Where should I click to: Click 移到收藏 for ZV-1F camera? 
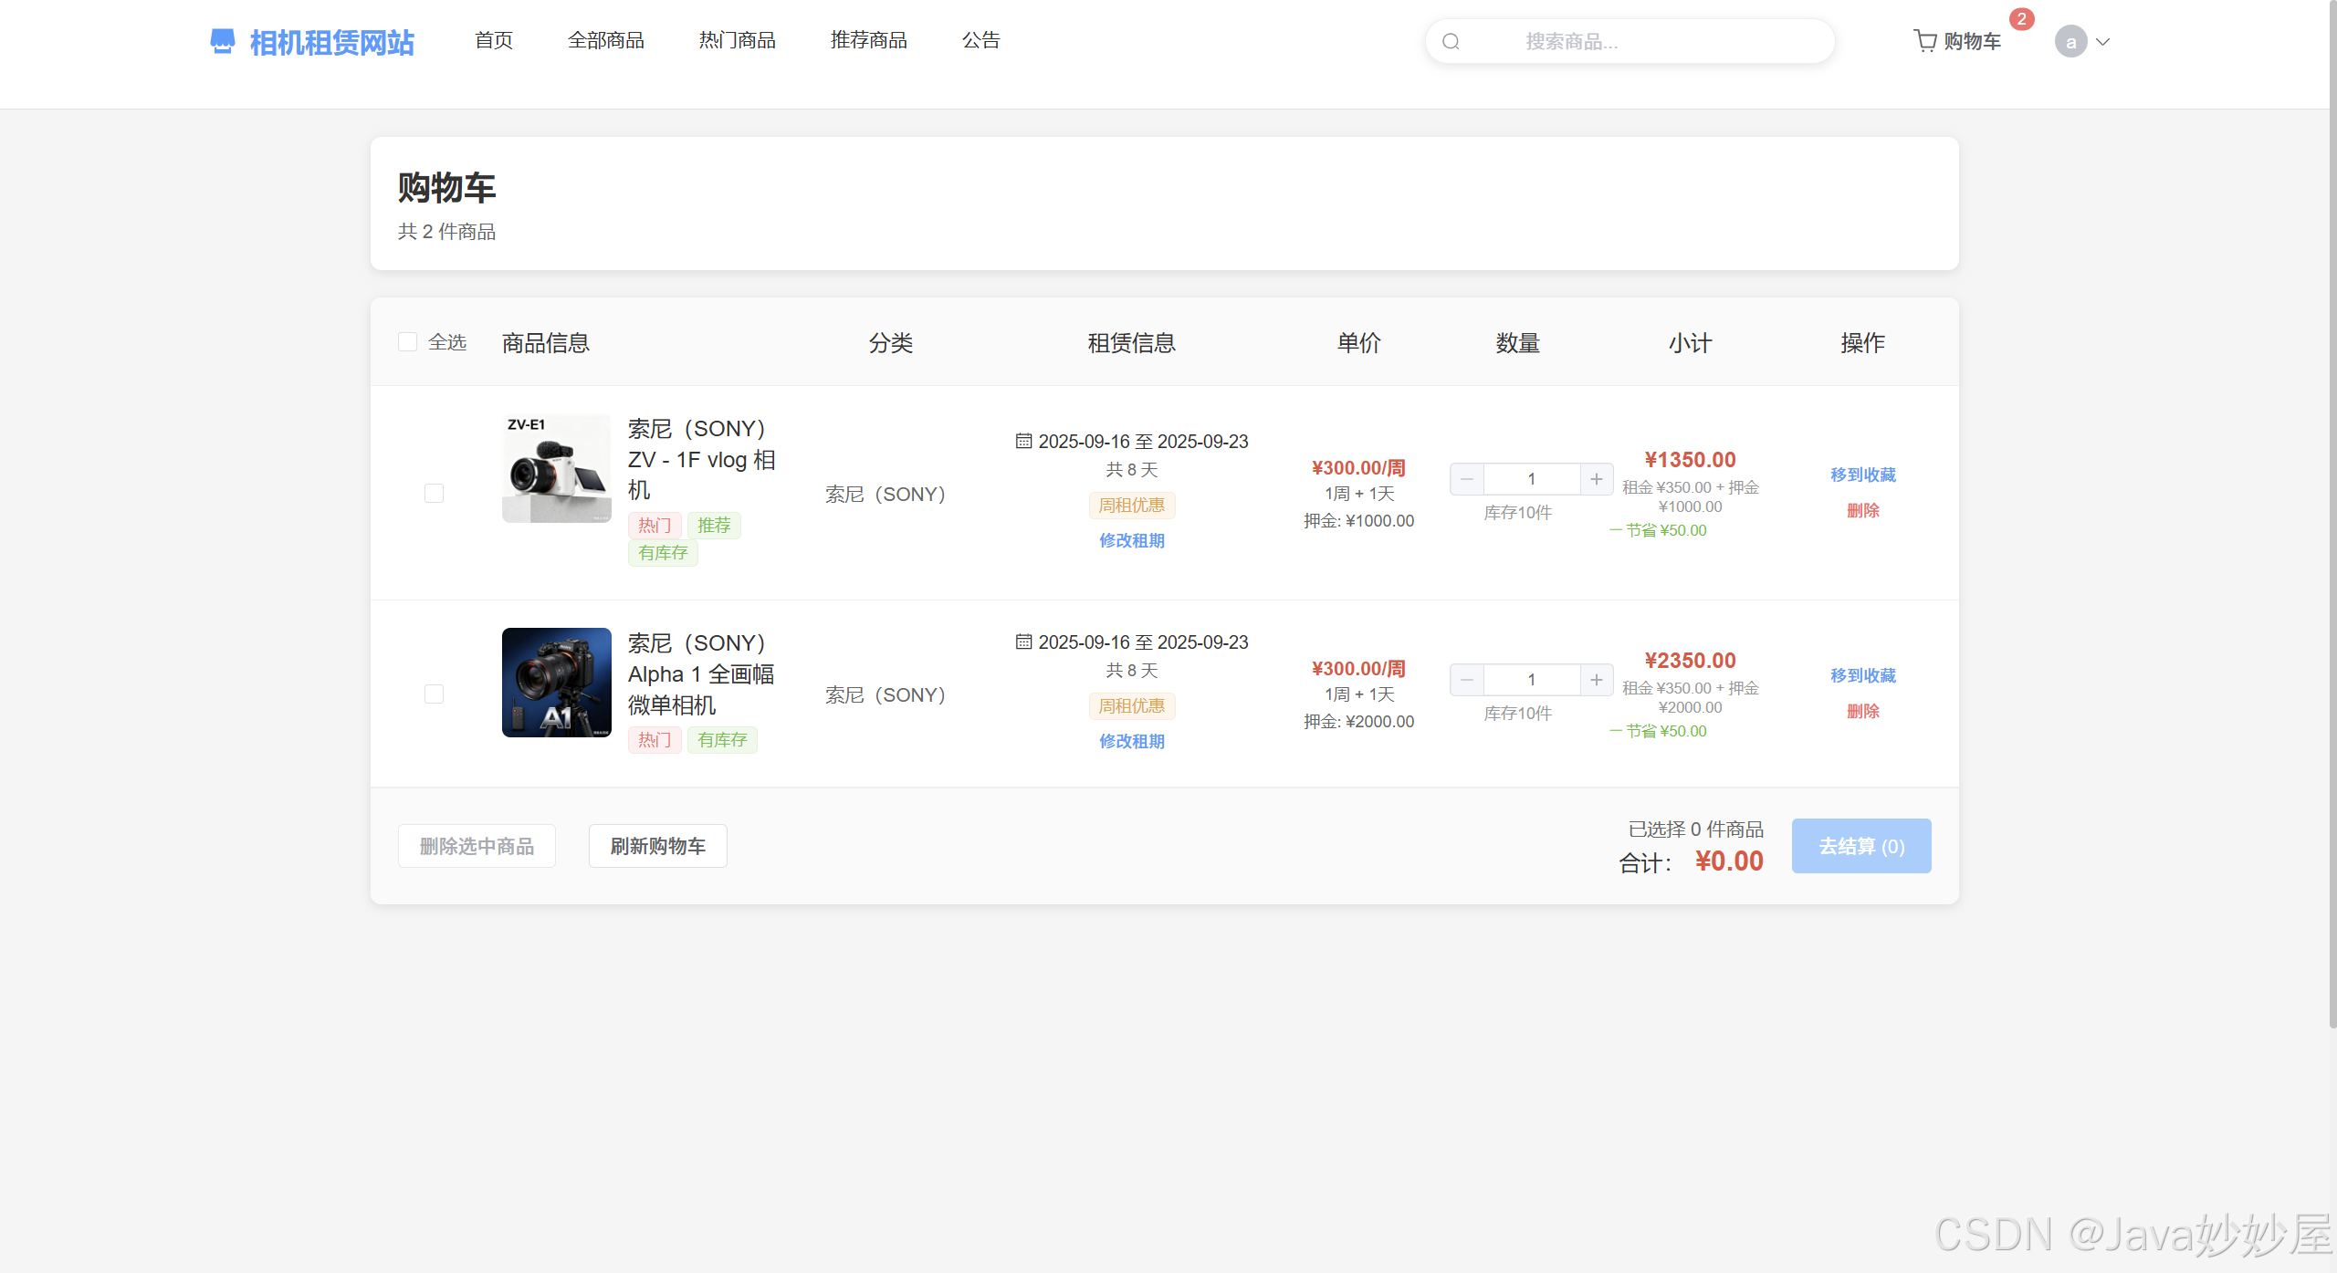tap(1863, 475)
